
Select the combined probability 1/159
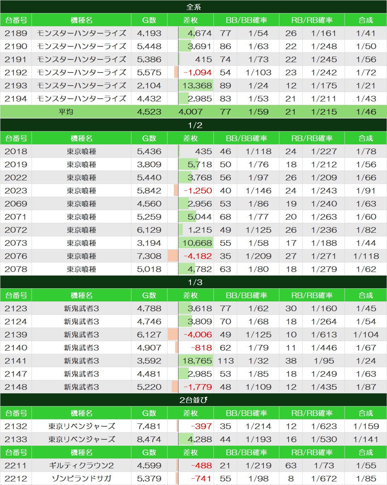click(366, 426)
